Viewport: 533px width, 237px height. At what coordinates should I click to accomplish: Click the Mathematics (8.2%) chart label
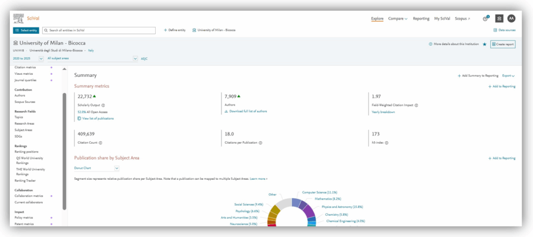pyautogui.click(x=328, y=199)
